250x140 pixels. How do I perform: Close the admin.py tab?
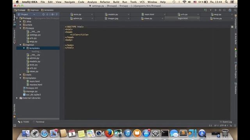tap(92, 18)
